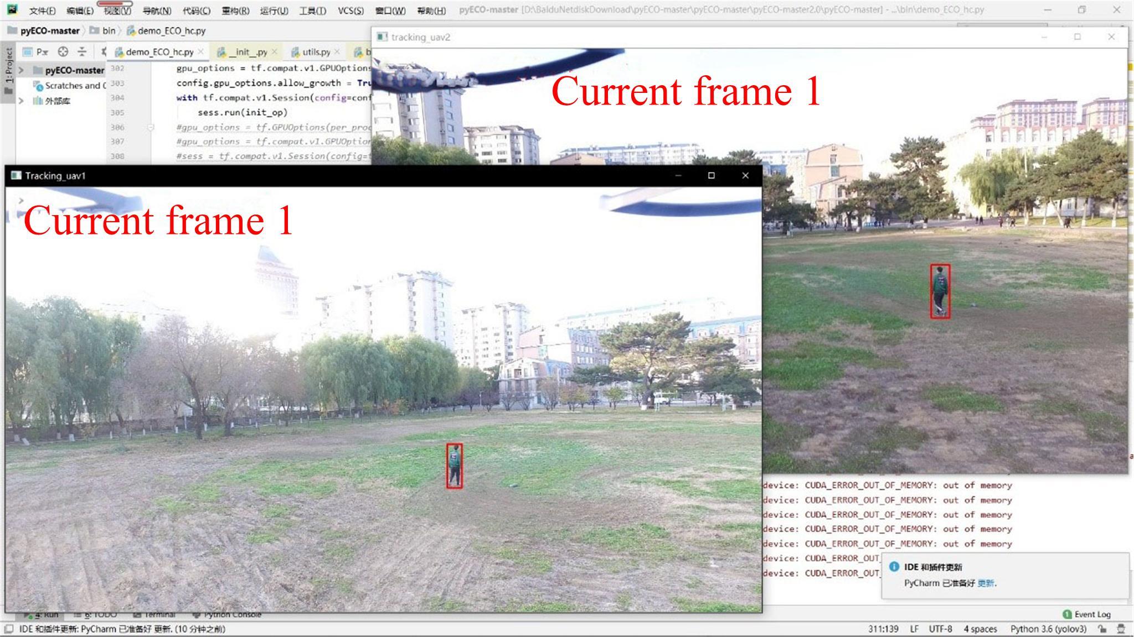Click the bin folder breadcrumb

pos(109,31)
